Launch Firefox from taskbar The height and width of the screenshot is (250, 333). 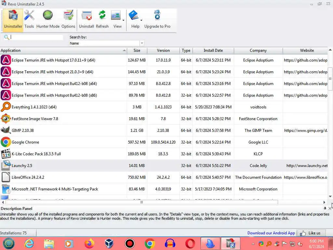pyautogui.click(x=89, y=243)
